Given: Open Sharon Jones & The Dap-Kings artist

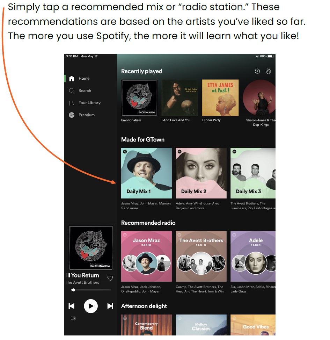Looking at the screenshot, I should click(259, 98).
